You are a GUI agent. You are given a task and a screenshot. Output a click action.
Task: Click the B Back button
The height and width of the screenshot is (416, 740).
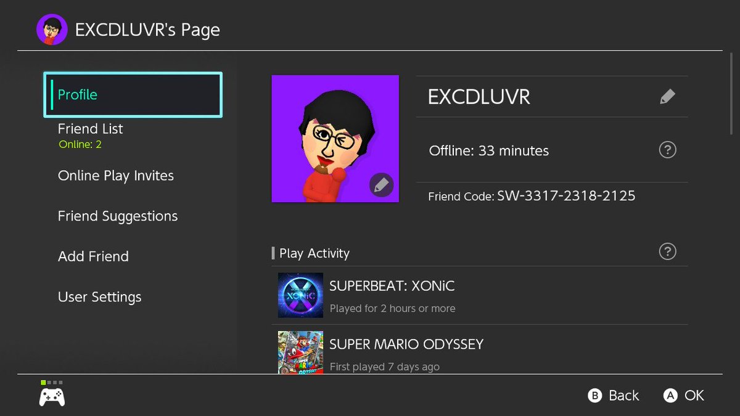[613, 396]
